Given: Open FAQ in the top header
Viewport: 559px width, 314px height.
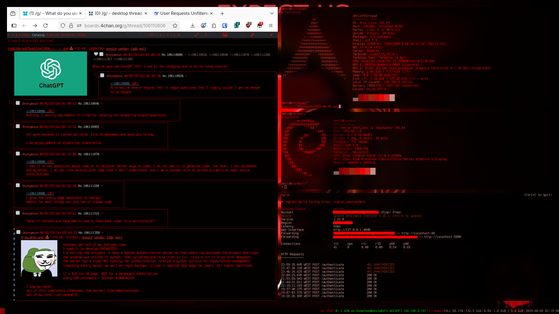Looking at the screenshot, I should click(x=82, y=35).
